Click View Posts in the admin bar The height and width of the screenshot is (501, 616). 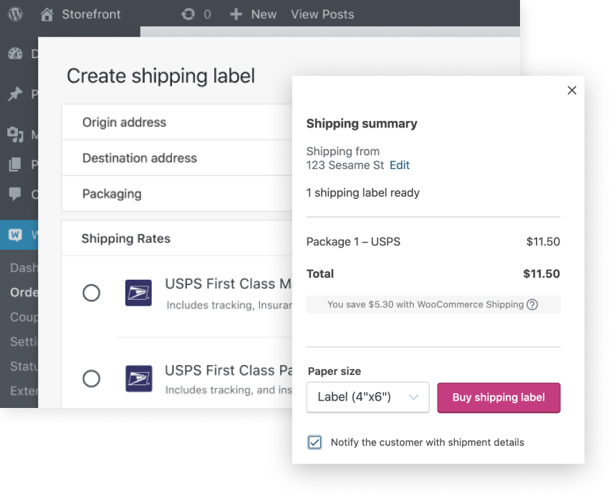pyautogui.click(x=322, y=14)
